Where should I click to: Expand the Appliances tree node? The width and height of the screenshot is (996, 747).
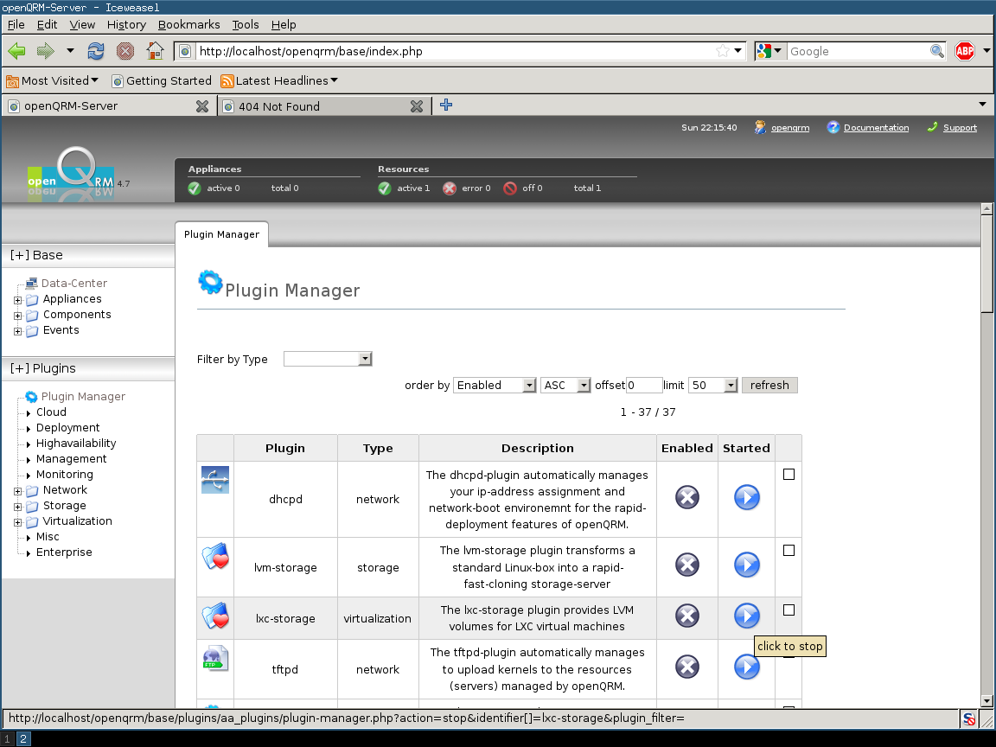tap(18, 300)
